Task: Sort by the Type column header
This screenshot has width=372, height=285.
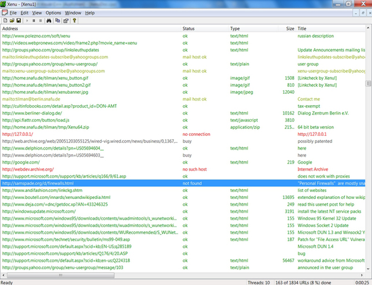Action: tap(253, 28)
